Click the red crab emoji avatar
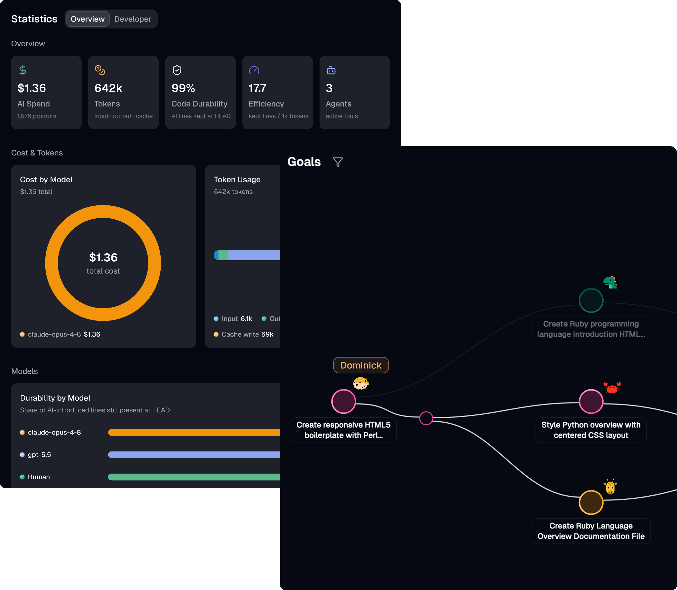677x590 pixels. (x=612, y=387)
